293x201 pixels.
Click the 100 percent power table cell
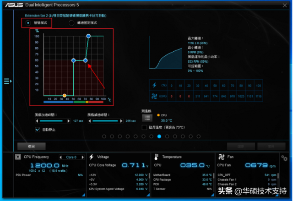pyautogui.click(x=258, y=86)
